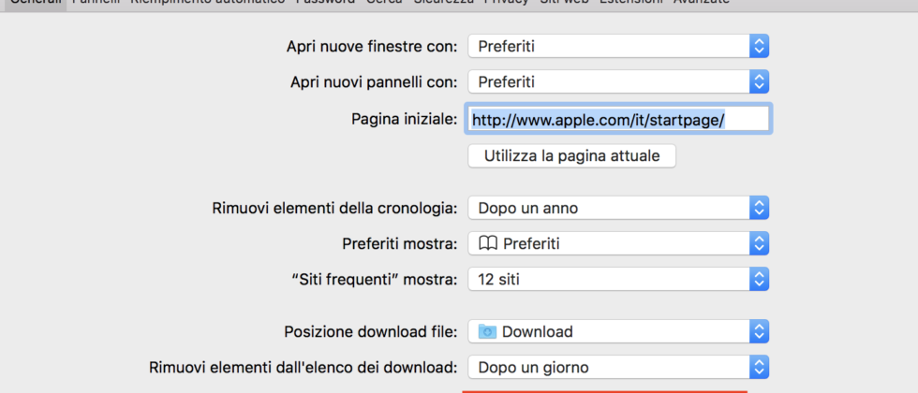Click the blue arrows of 'Preferiti mostra'
This screenshot has width=918, height=393.
click(x=759, y=244)
